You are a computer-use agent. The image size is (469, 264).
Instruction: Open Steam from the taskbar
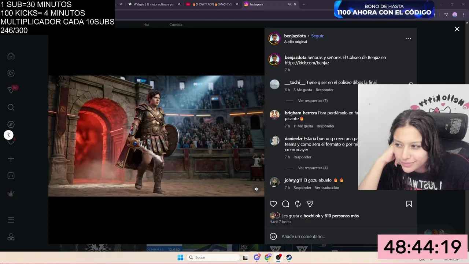tap(289, 257)
